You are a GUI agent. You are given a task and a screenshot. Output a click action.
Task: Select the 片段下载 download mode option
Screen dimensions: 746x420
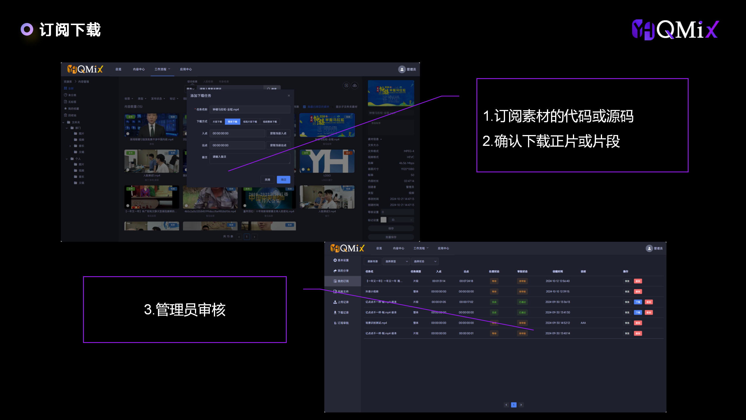[217, 122]
